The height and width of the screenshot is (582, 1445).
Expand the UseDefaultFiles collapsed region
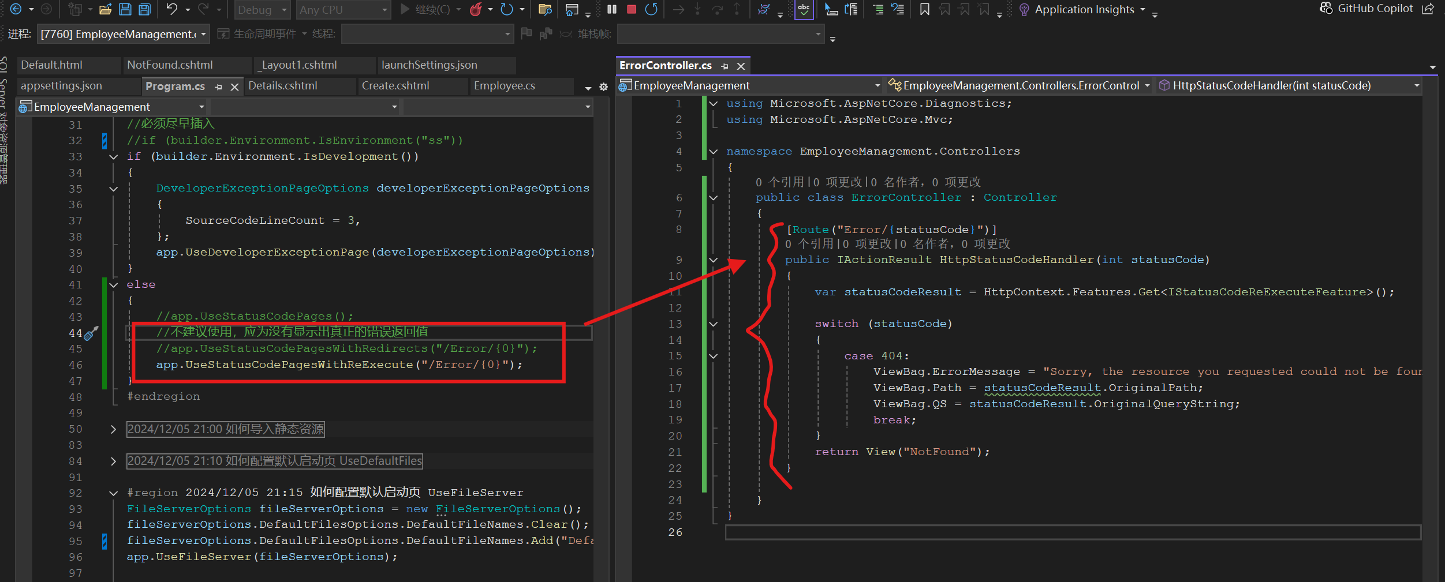click(114, 461)
